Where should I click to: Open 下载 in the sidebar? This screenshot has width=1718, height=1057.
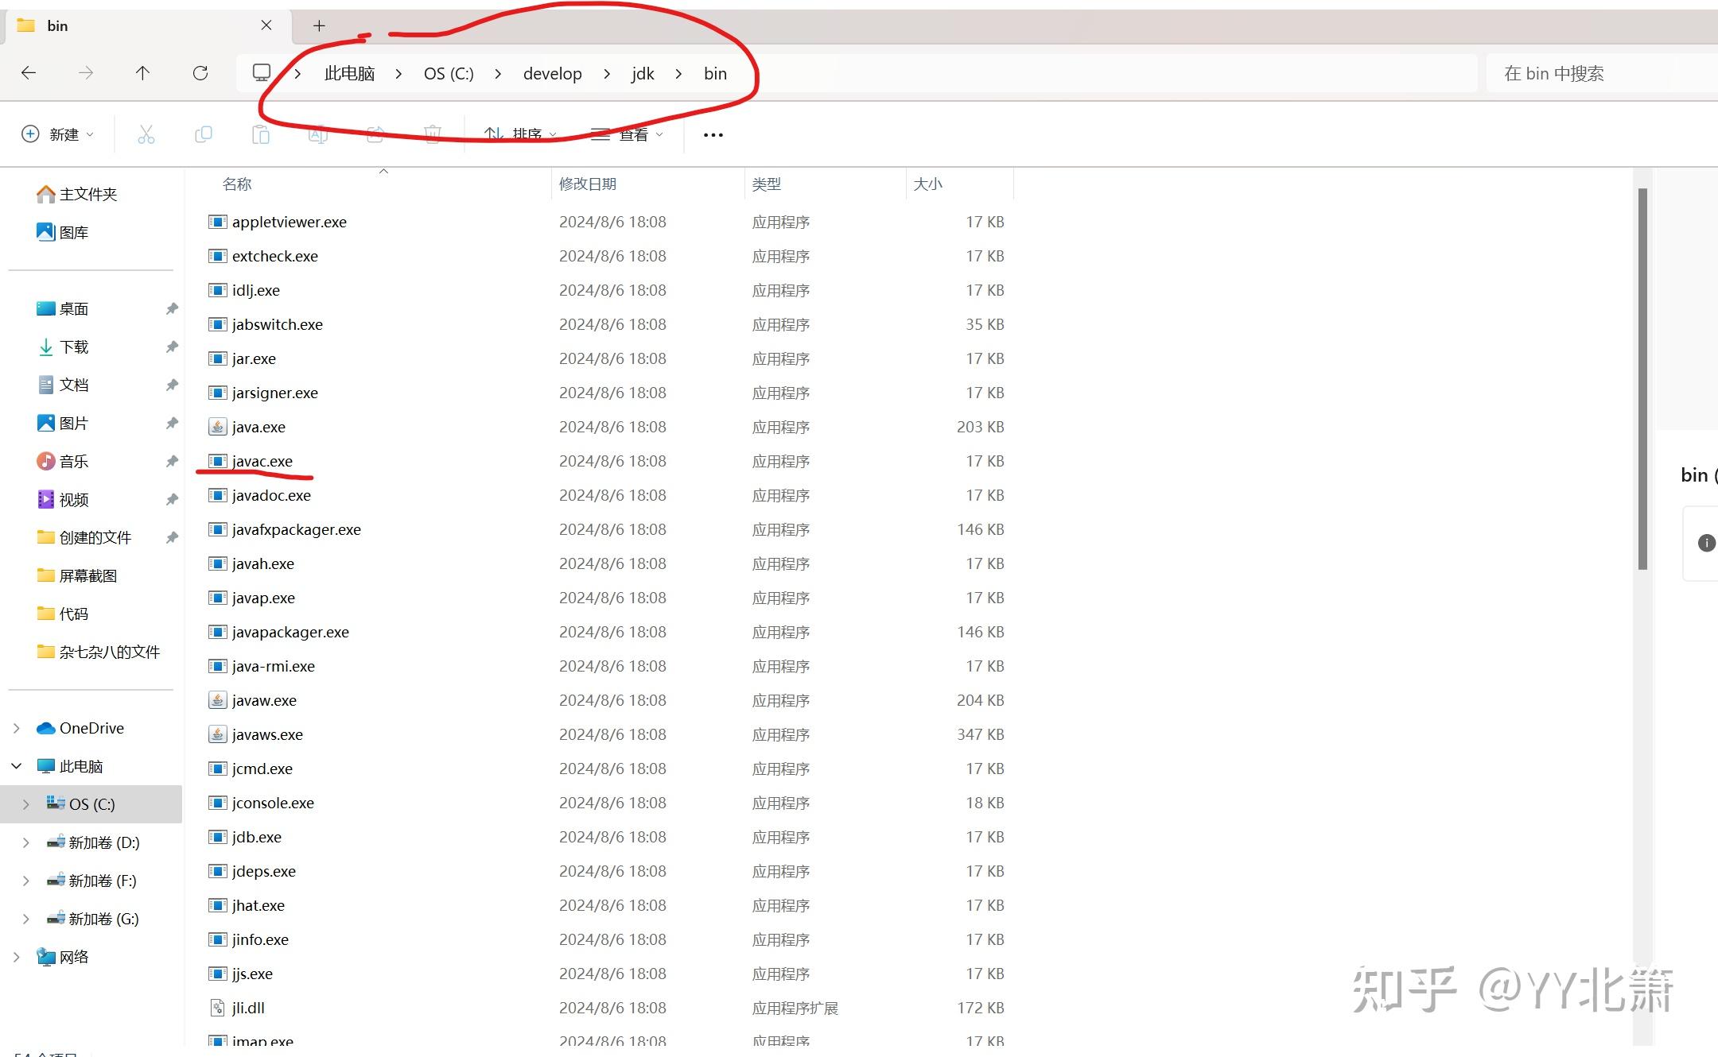coord(74,347)
